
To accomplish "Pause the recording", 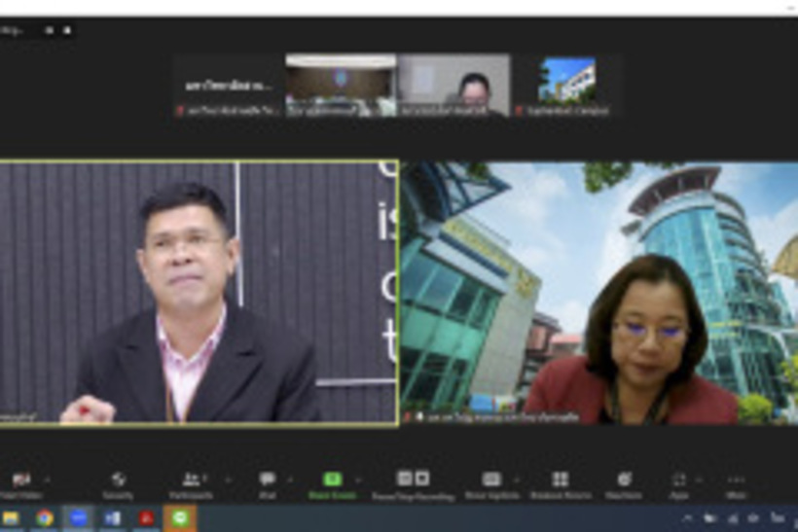I will (x=405, y=479).
